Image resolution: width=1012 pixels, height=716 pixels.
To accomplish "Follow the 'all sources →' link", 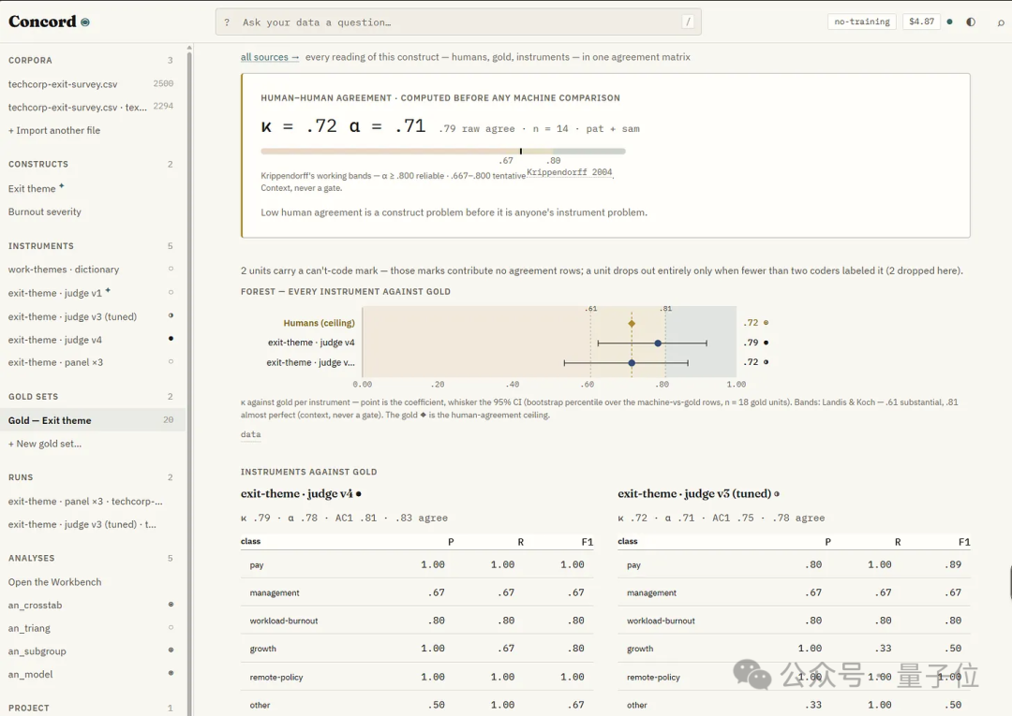I will (x=270, y=57).
